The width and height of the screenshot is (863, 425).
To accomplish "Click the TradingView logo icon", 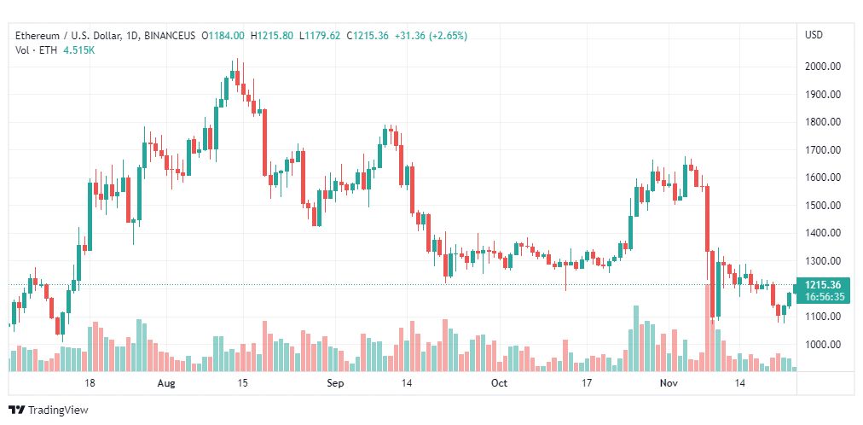I will coord(17,410).
